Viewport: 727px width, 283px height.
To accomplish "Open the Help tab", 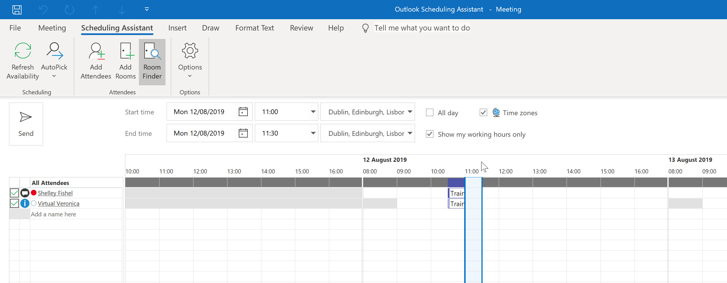I will pos(336,28).
